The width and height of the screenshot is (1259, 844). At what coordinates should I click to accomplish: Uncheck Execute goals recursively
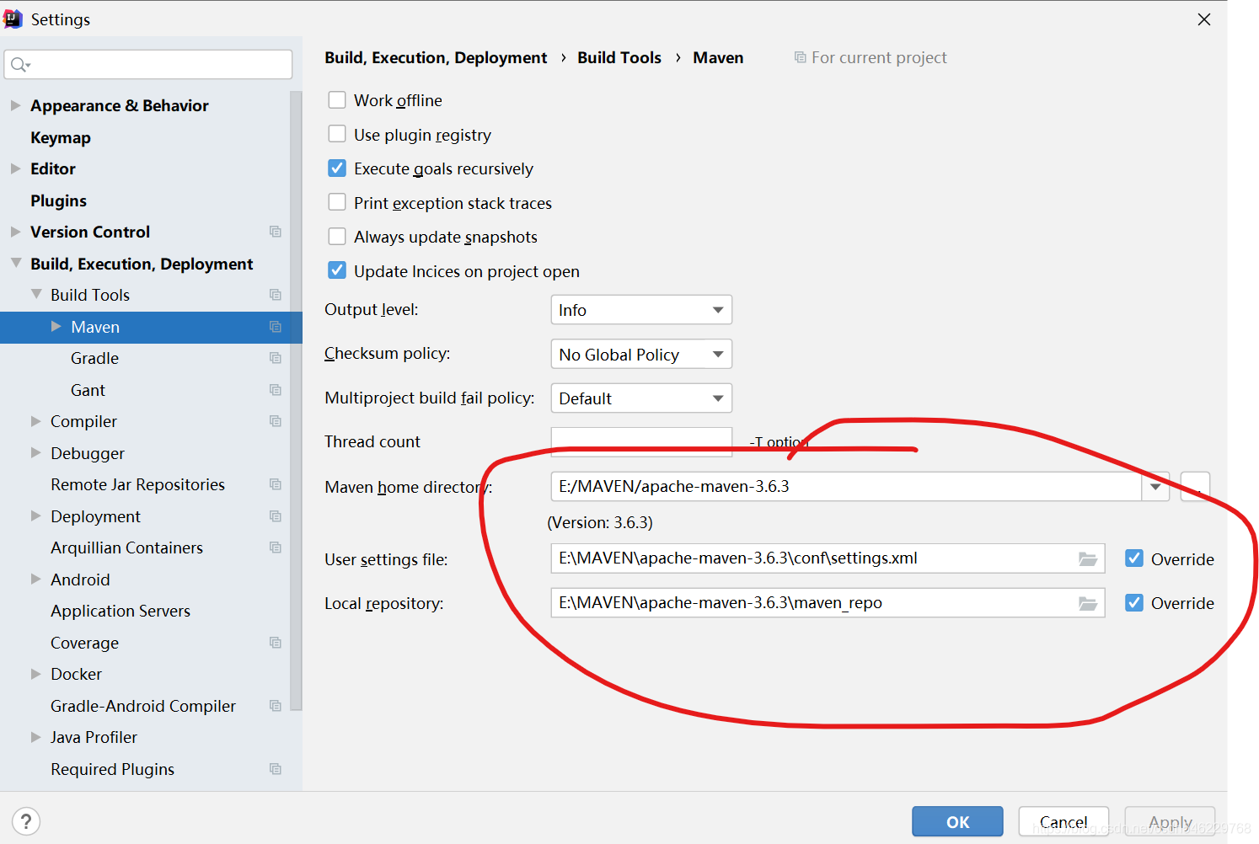tap(337, 168)
